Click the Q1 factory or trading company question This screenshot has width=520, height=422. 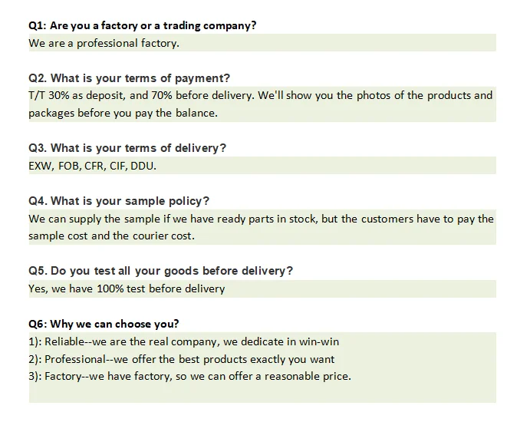tap(142, 25)
